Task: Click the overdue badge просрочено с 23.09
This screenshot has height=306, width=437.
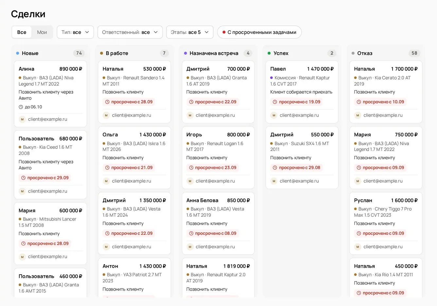Action: point(213,168)
